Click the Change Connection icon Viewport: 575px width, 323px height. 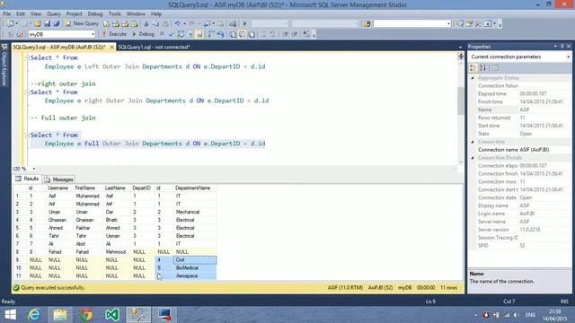[x=20, y=34]
